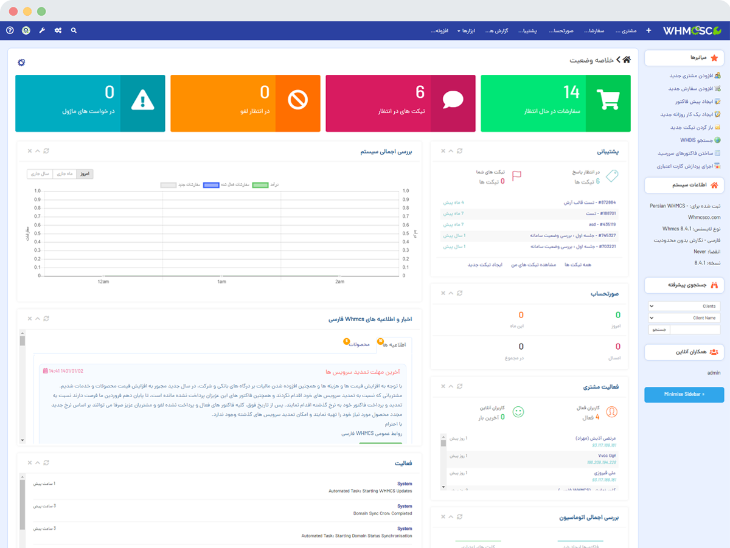Click the admin avatar icon in navbar
Image resolution: width=730 pixels, height=548 pixels.
(26, 30)
